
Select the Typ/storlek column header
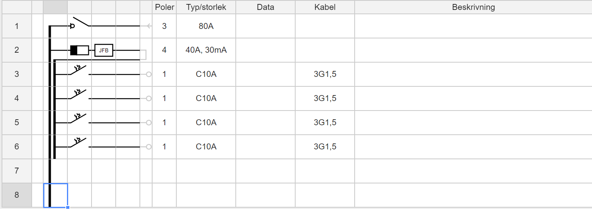206,7
